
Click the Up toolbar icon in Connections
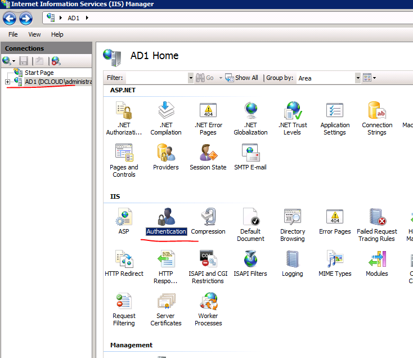[x=39, y=61]
